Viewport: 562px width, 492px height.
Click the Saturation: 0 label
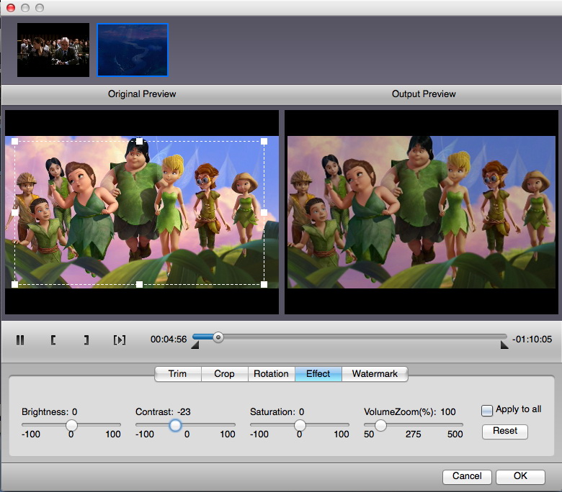pyautogui.click(x=277, y=412)
